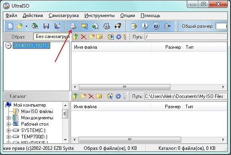This screenshot has height=155, width=231.
Task: Click Каталог file list scrollbar right arrow
Action: tap(223, 140)
